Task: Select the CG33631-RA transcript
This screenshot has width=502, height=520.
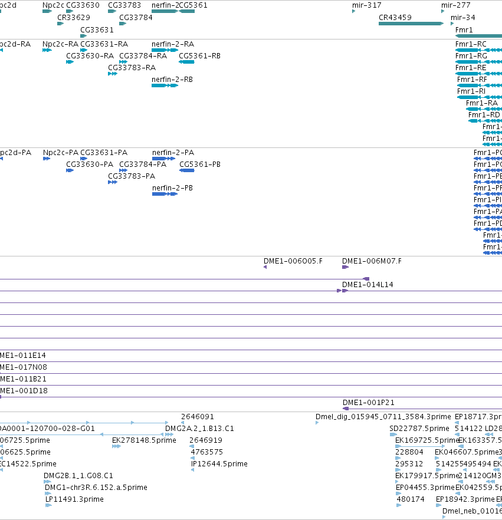Action: pyautogui.click(x=84, y=50)
